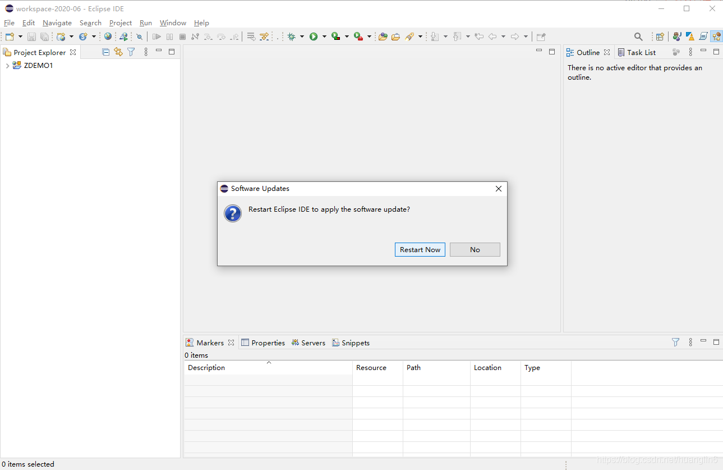Open the Run icon dropdown arrow
Image resolution: width=723 pixels, height=470 pixels.
click(x=324, y=36)
